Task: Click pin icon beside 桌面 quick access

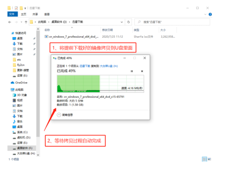Action: 34,38
